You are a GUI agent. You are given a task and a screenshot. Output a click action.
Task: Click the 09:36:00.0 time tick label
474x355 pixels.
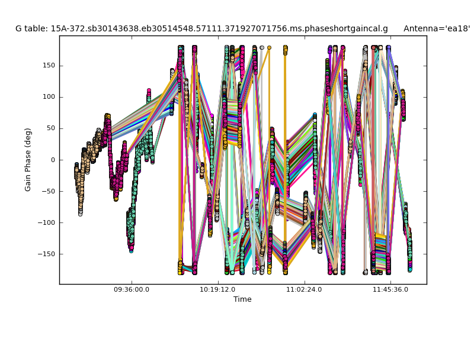tap(132, 290)
